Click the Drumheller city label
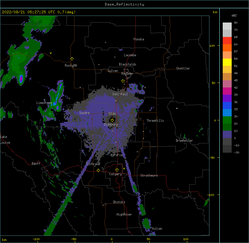This screenshot has width=249, height=243. [184, 141]
